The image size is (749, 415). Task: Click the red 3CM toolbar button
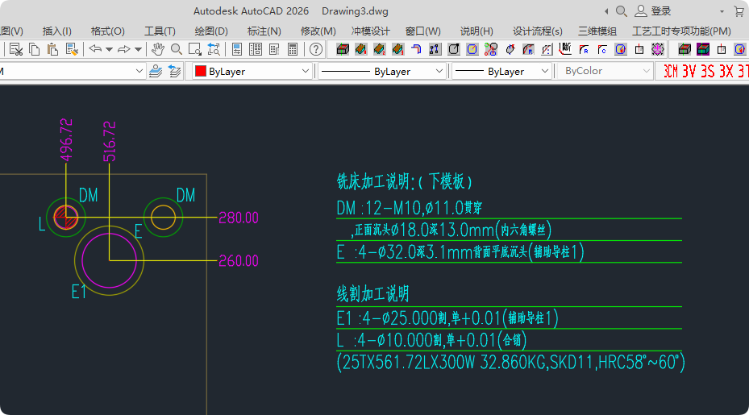coord(671,71)
